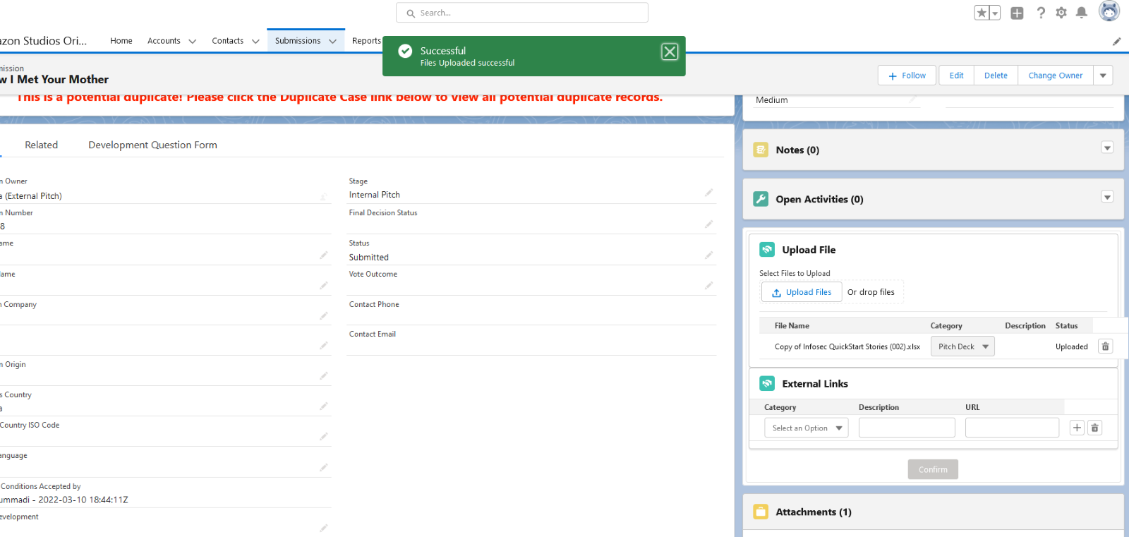
Task: Click the Upload Files button
Action: pyautogui.click(x=802, y=292)
